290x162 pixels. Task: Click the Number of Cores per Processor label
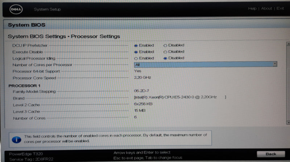pos(42,65)
